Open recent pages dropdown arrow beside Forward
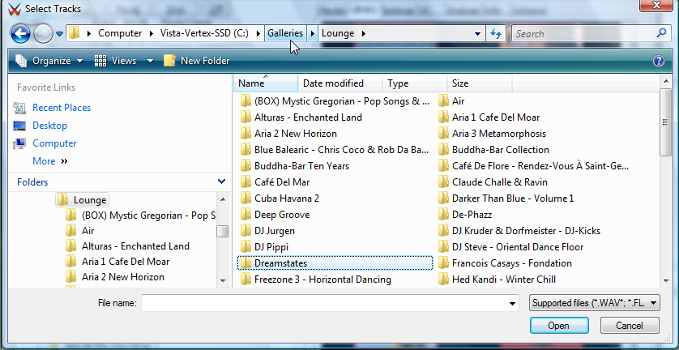 (x=59, y=33)
